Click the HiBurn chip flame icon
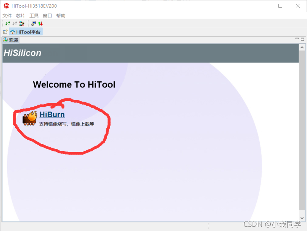The width and height of the screenshot is (307, 231). [30, 118]
